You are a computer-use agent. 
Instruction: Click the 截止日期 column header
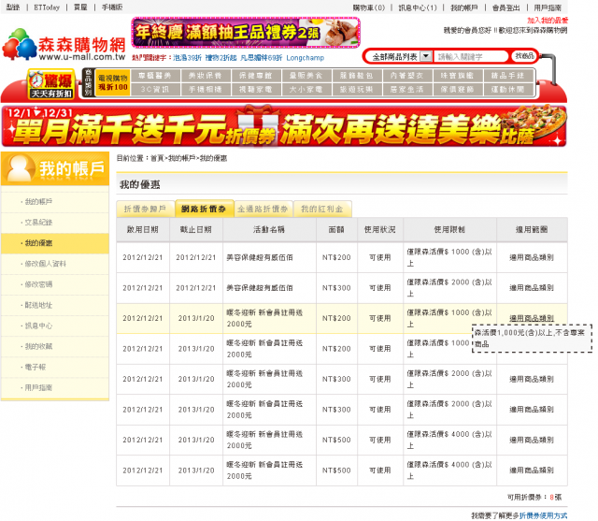(x=196, y=230)
